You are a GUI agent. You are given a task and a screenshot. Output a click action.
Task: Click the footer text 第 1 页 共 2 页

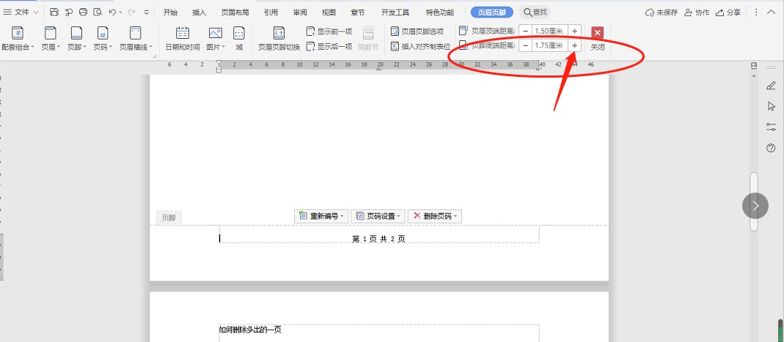(378, 239)
